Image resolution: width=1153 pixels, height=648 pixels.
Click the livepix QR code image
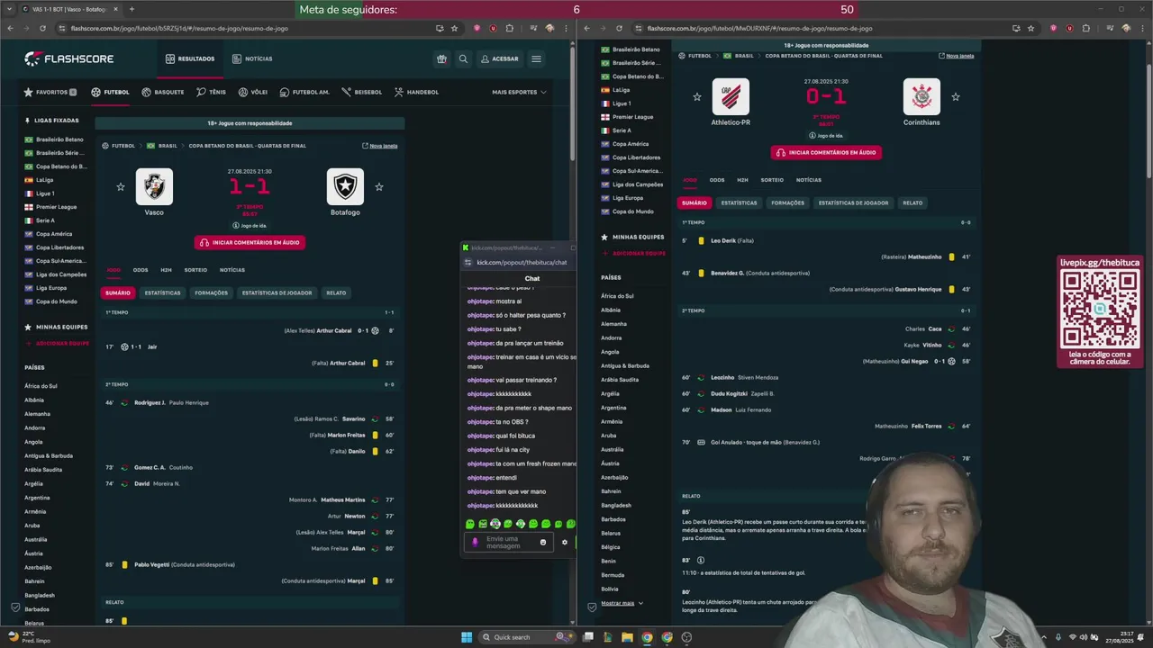1099,309
